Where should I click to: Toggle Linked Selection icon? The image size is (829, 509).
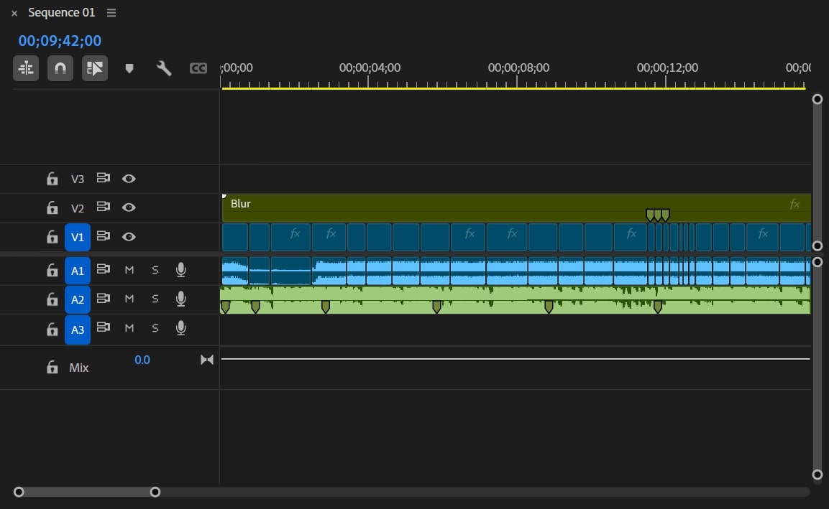coord(95,68)
